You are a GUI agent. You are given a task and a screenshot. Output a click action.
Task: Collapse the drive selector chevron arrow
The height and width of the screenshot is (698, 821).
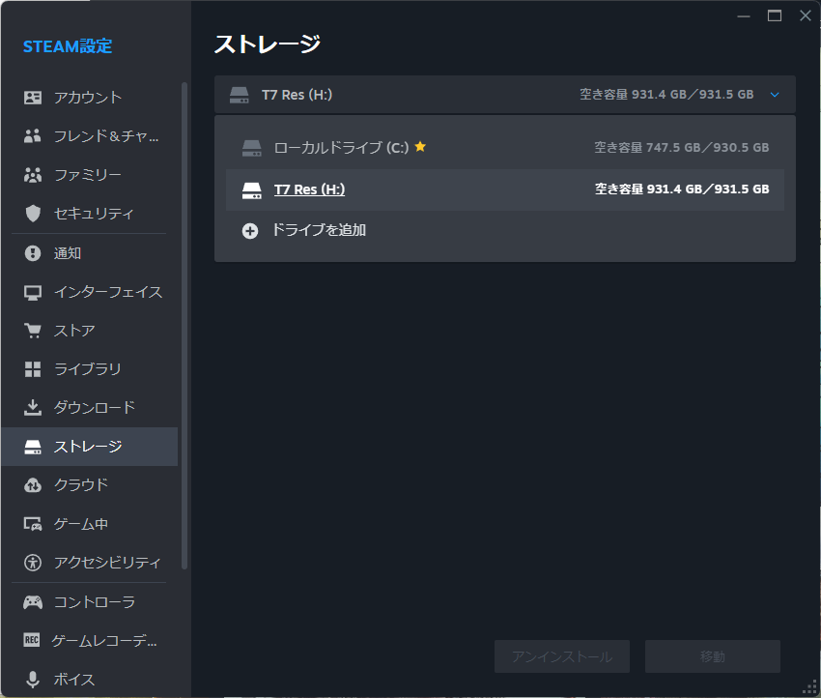point(775,95)
